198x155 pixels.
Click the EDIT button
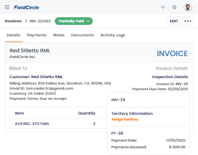tap(174, 21)
